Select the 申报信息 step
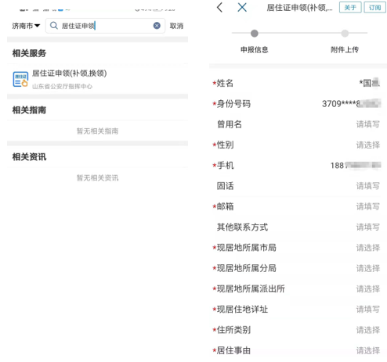Screen dimensions: 387x362 (x=254, y=49)
